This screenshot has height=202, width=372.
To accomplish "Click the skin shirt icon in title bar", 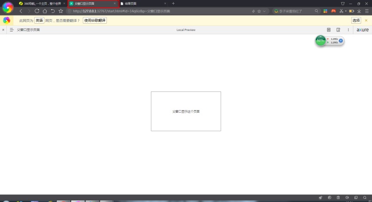I will (x=343, y=4).
